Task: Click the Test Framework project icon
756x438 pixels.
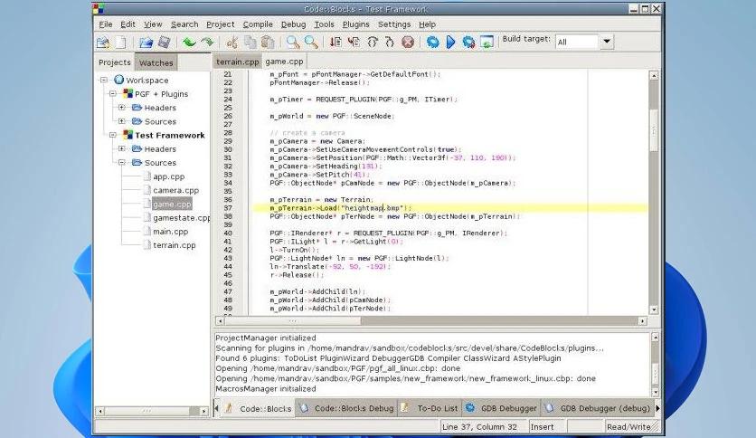Action: (x=128, y=135)
